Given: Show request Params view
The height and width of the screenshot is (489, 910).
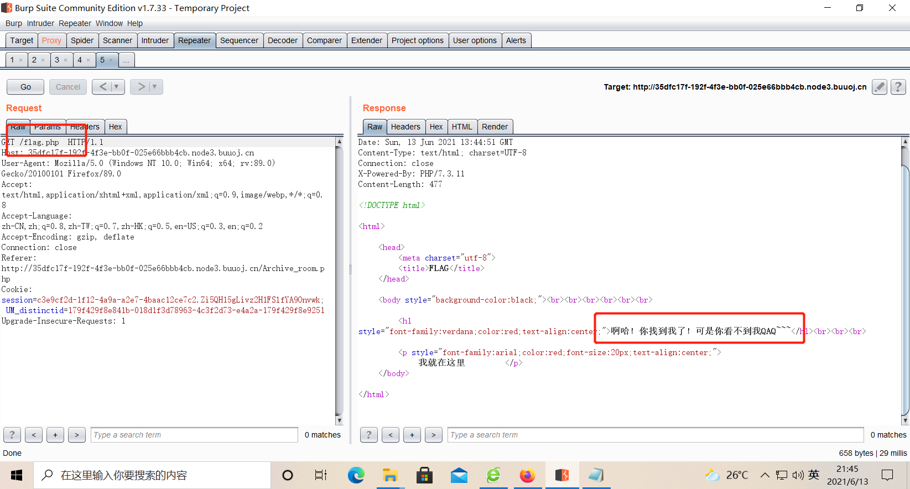Looking at the screenshot, I should 48,127.
